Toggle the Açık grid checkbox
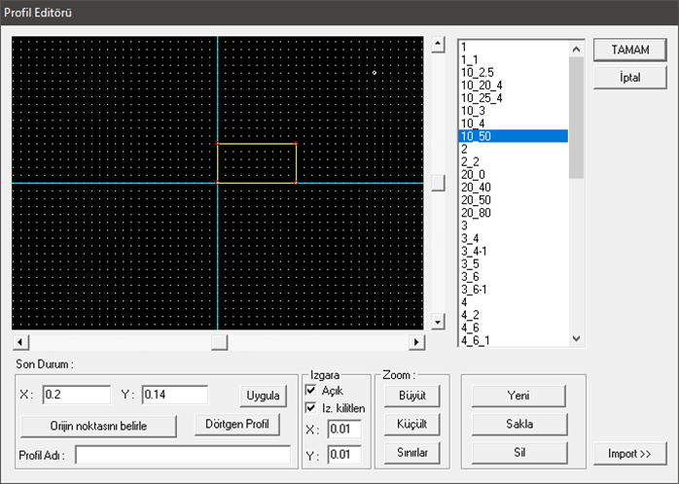The width and height of the screenshot is (679, 484). point(311,390)
